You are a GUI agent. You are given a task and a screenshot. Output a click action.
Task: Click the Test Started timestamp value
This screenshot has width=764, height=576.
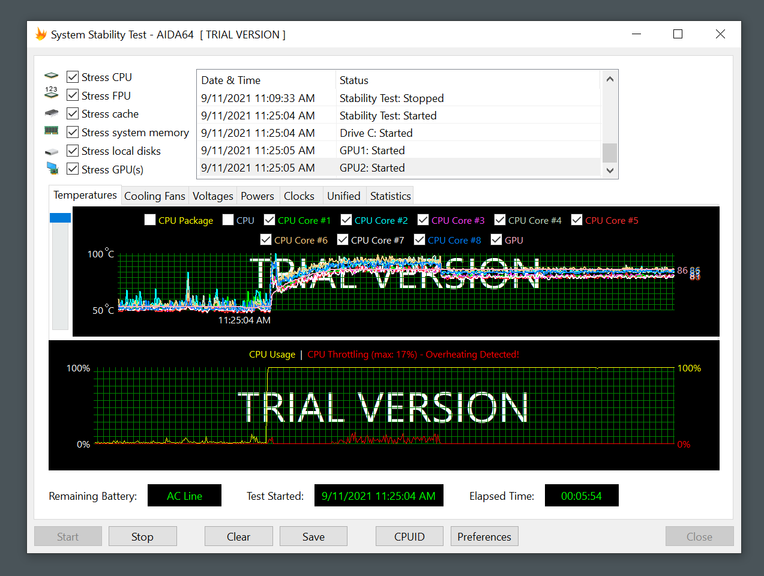(379, 496)
